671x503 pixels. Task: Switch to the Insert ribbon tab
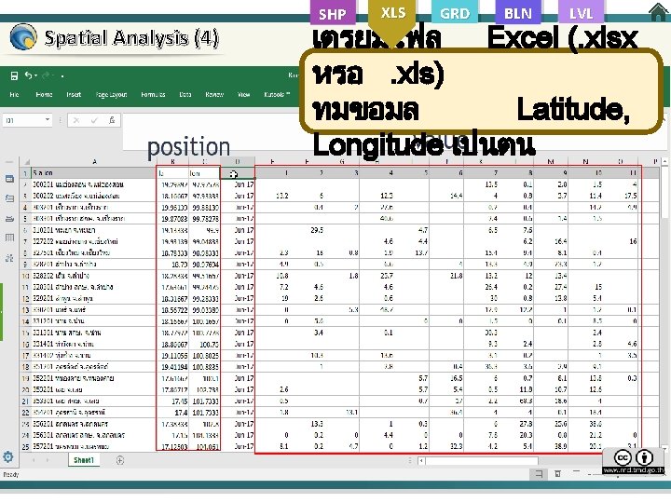(x=74, y=94)
